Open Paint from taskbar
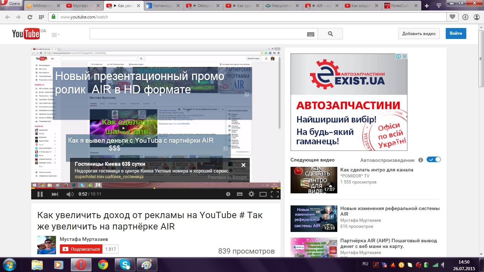 coord(147,265)
